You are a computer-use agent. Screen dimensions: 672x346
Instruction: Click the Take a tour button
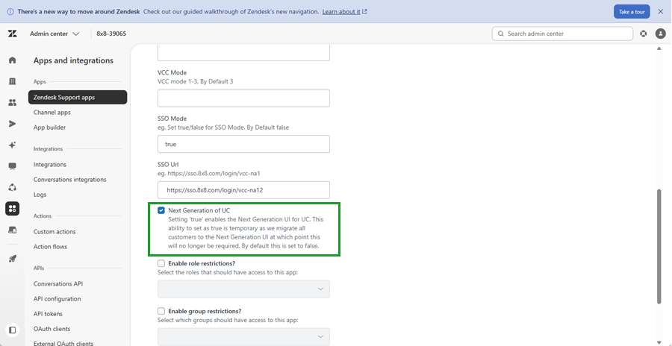point(632,12)
